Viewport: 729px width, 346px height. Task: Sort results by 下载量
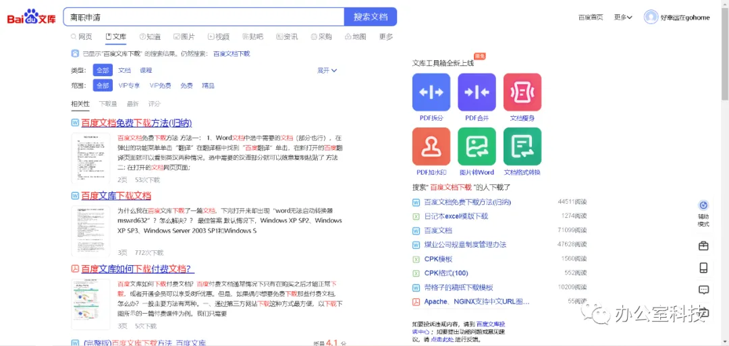coord(108,104)
